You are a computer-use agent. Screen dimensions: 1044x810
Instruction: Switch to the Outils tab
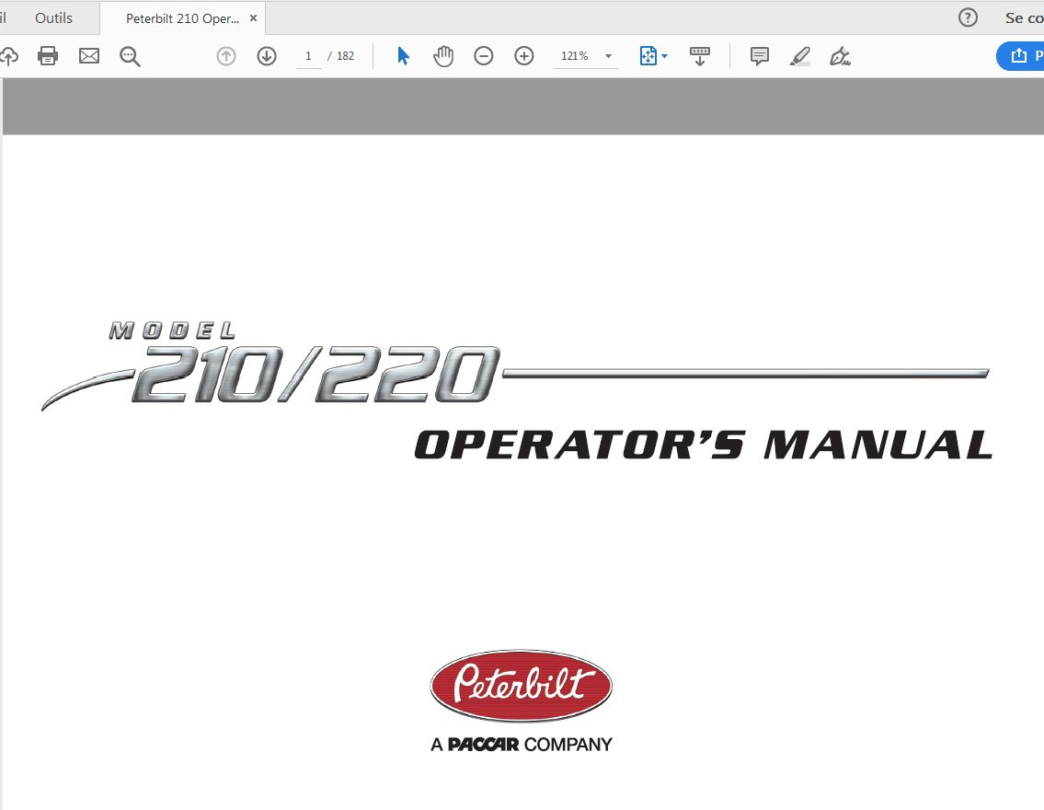tap(54, 18)
